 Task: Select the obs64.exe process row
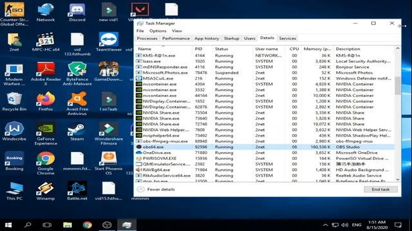265,147
